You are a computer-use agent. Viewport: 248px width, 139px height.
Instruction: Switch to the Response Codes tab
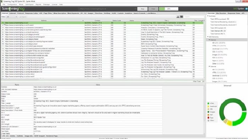(32, 13)
